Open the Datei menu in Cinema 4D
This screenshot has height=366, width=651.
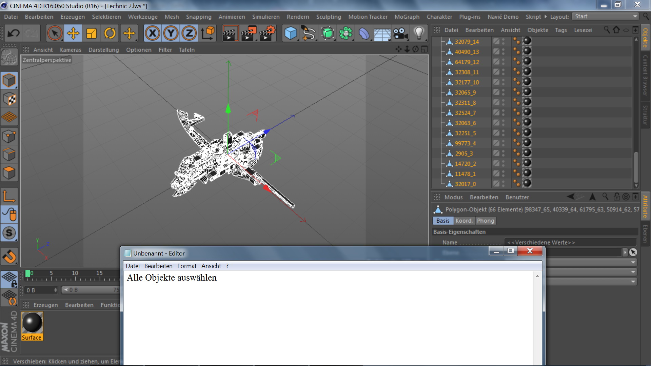tap(11, 17)
